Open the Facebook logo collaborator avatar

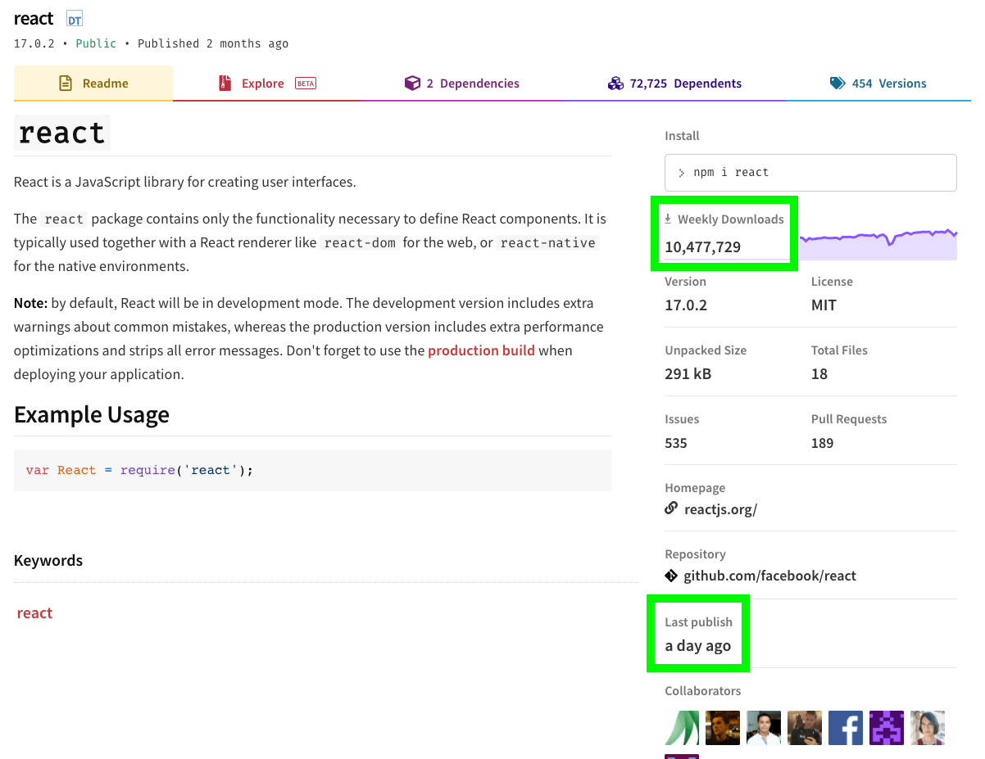(846, 728)
